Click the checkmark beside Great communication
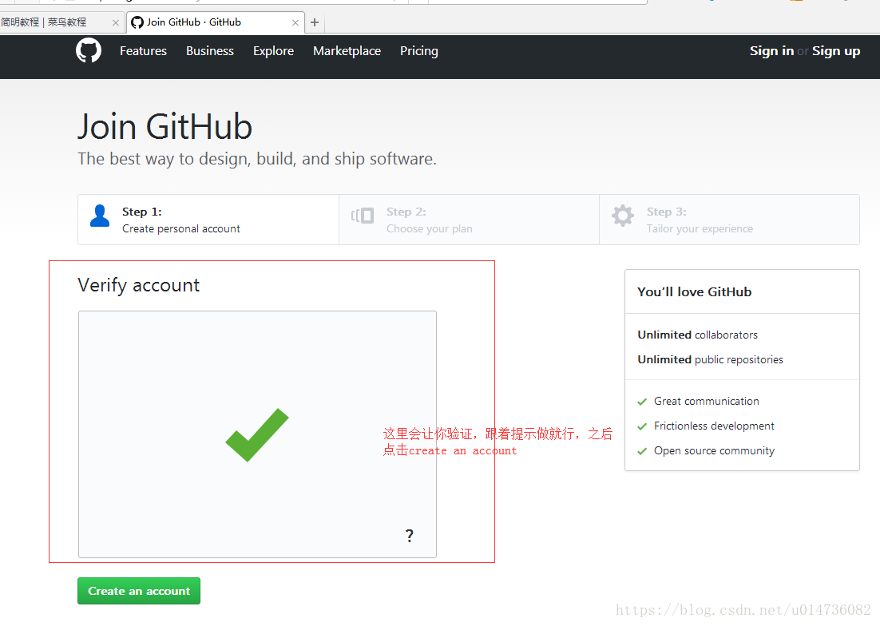Screen dimensions: 880x626 click(642, 402)
